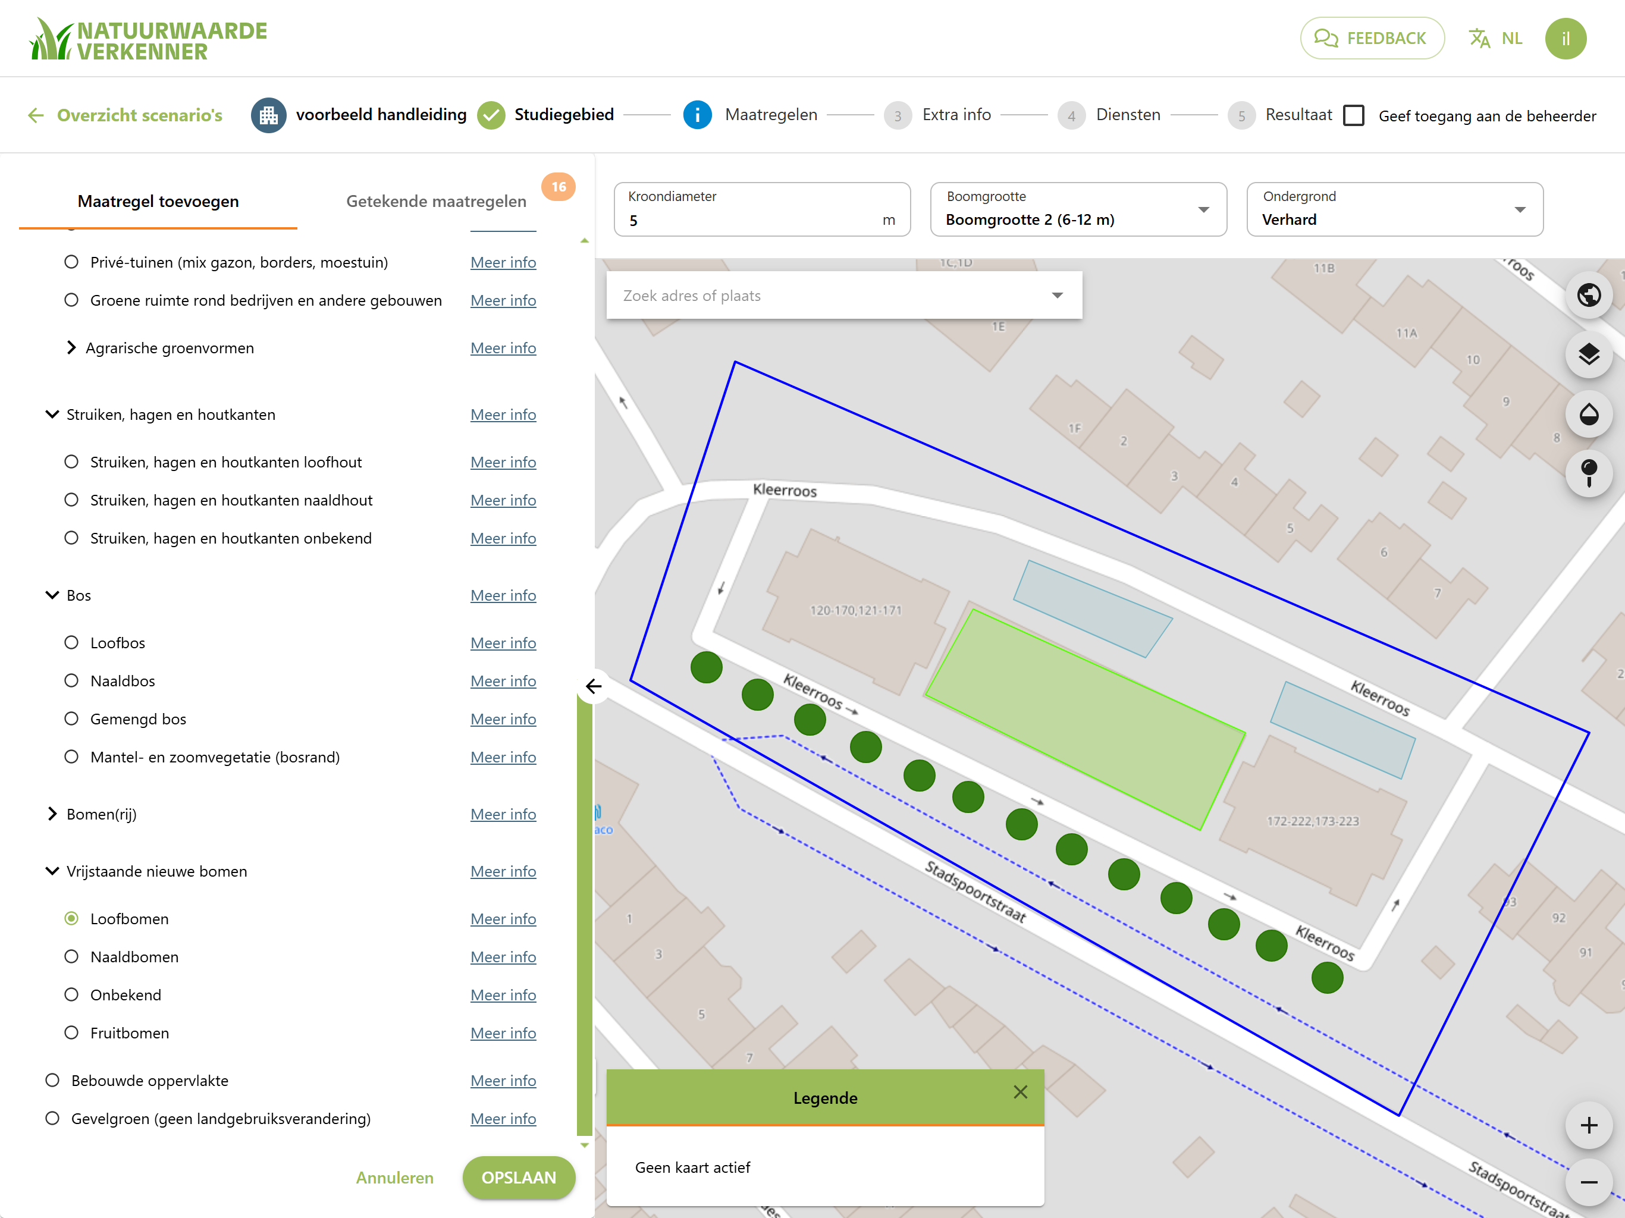1625x1218 pixels.
Task: Click the orange 16 count badge
Action: coord(559,187)
